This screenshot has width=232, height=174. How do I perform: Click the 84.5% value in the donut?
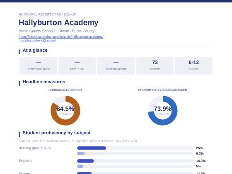pos(65,109)
